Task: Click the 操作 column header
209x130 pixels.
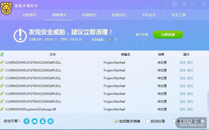Action: click(x=186, y=55)
